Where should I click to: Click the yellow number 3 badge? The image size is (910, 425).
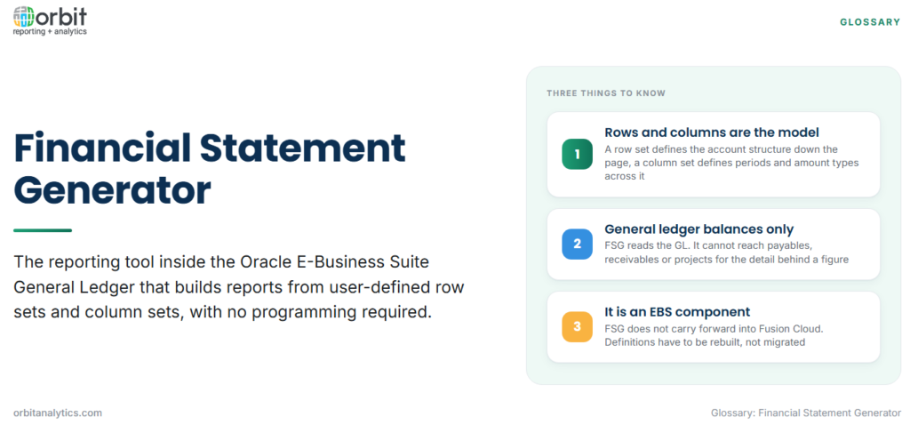[x=577, y=326]
